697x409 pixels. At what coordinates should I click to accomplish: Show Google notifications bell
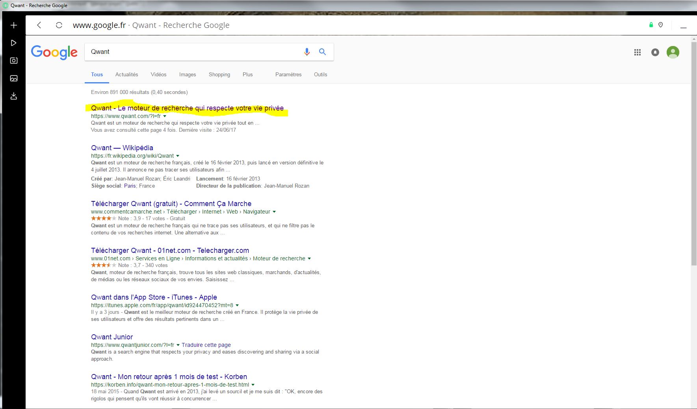(x=655, y=52)
